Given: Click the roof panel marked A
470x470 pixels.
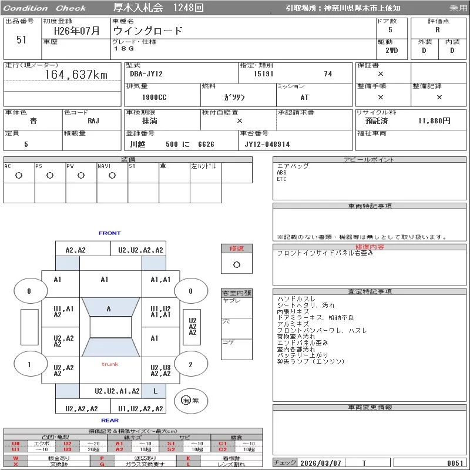Looking at the screenshot, I should (x=109, y=309).
